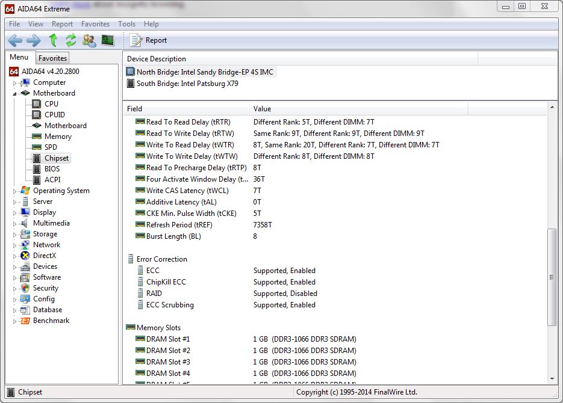Screen dimensions: 563x403
Task: Open the green monitor diagnostics toolbar icon
Action: pyautogui.click(x=107, y=40)
